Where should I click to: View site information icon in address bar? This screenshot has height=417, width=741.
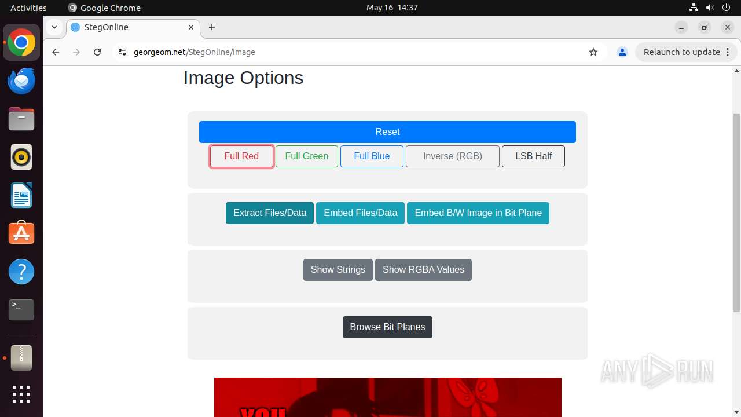point(122,52)
